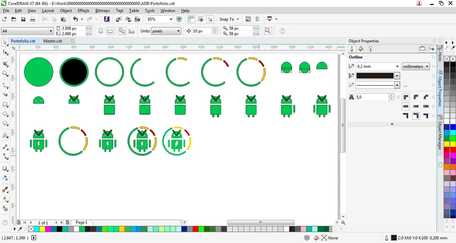
Task: Select the Zoom tool in toolbox
Action: pyautogui.click(x=5, y=74)
